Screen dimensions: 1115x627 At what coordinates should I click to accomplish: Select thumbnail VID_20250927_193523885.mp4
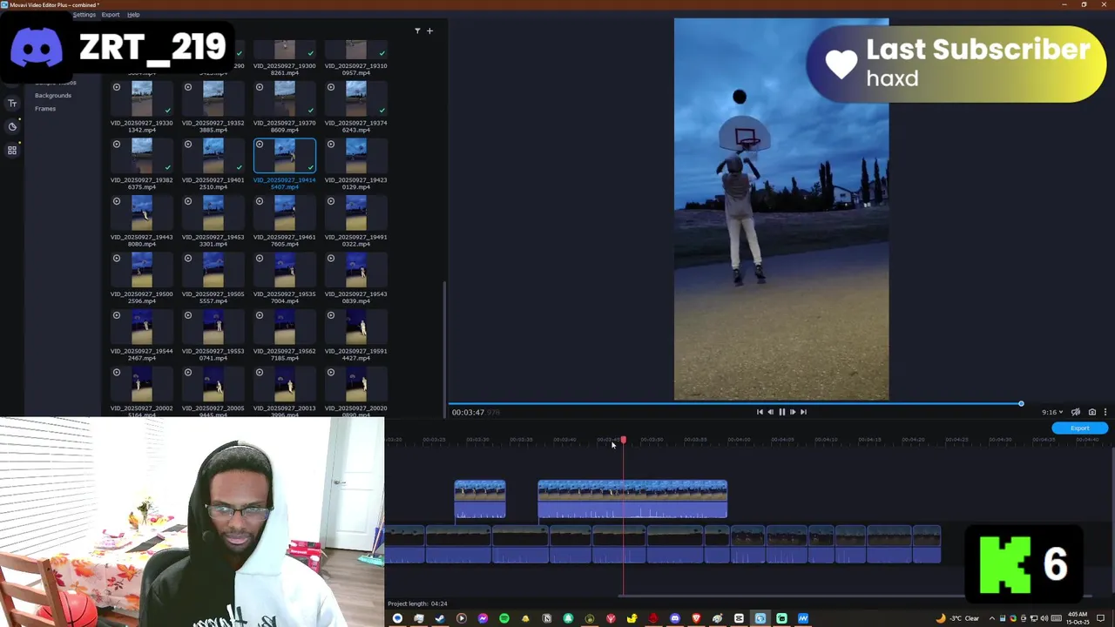[213, 98]
